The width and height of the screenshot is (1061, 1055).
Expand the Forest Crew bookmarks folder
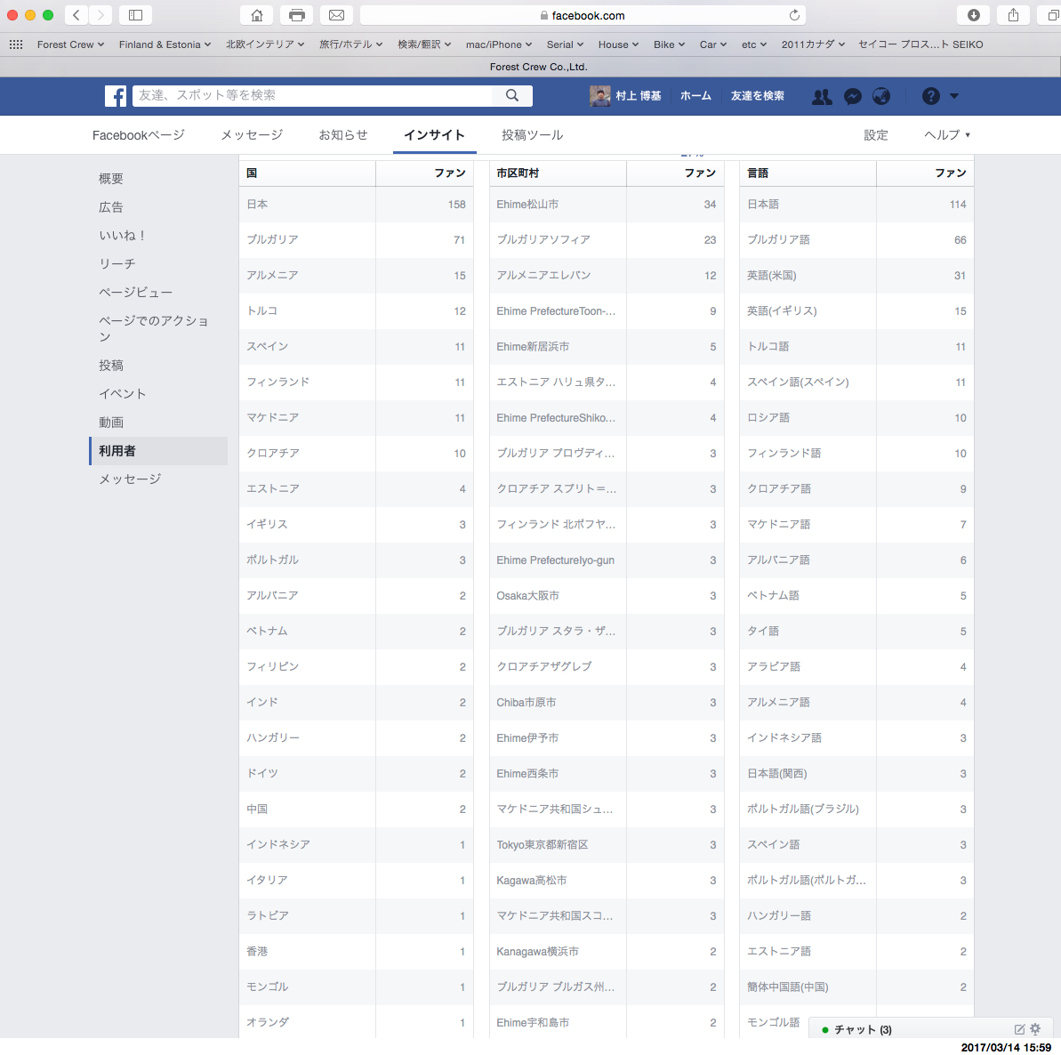[x=70, y=44]
